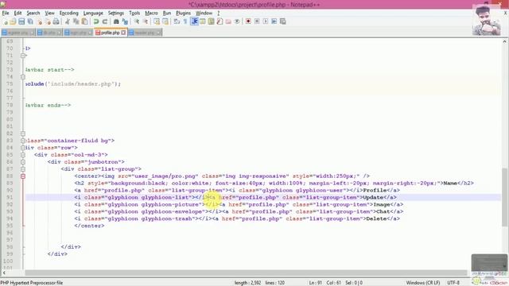
Task: Open the ? help menu
Action: (219, 13)
